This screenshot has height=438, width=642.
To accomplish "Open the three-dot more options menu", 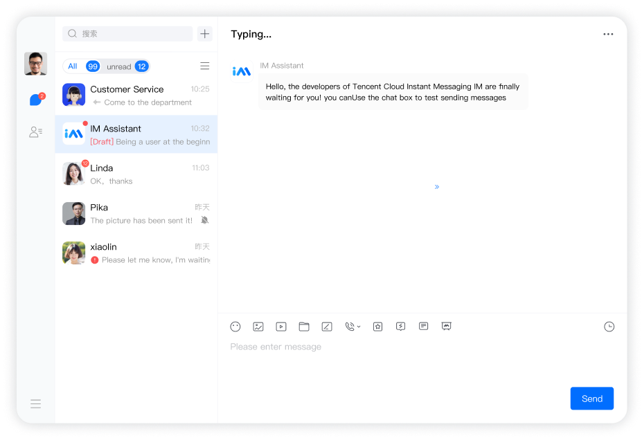I will pos(608,35).
